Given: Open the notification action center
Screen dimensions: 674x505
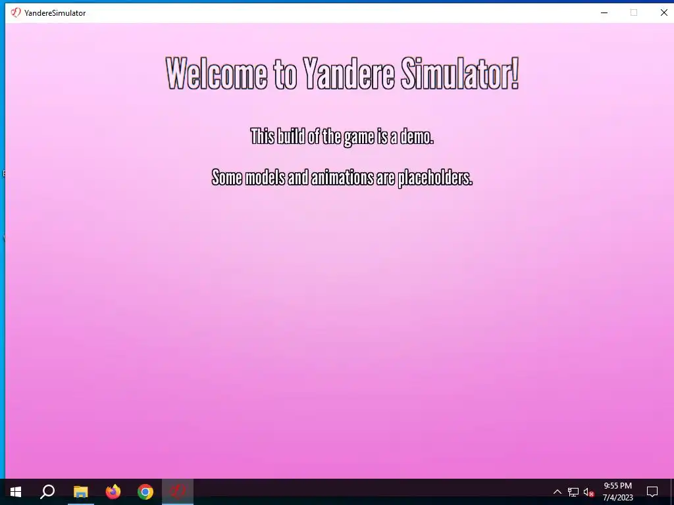Looking at the screenshot, I should [x=652, y=492].
